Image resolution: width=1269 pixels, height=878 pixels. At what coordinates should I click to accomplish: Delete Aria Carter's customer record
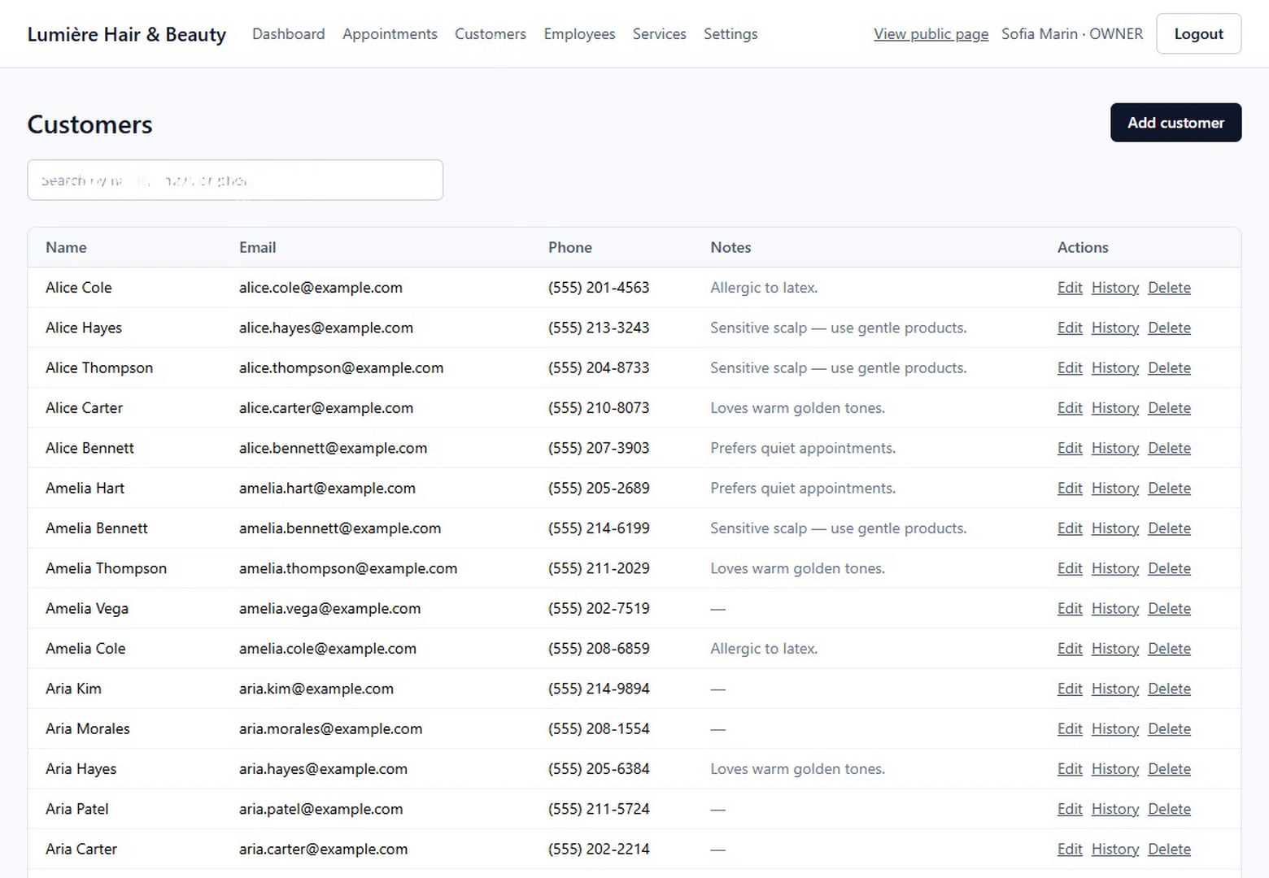tap(1169, 849)
